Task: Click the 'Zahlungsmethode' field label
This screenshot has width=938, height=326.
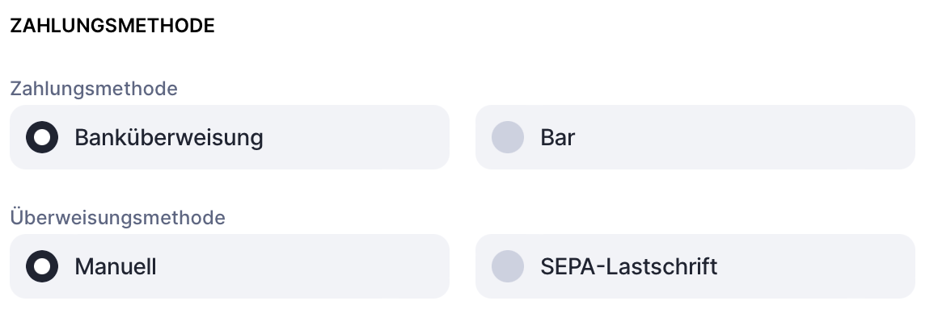Action: 94,88
